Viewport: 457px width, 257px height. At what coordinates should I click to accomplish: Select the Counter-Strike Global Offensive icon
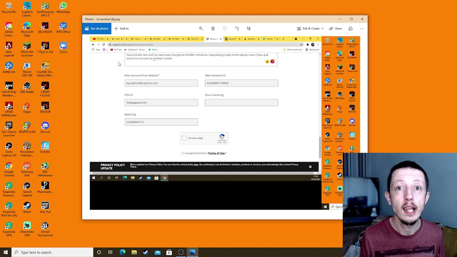coord(45,70)
